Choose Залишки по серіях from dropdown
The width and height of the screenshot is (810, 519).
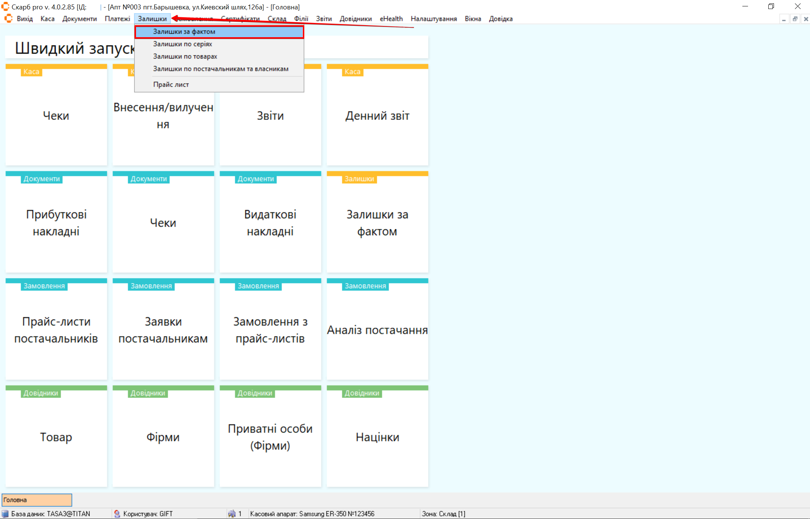pyautogui.click(x=183, y=44)
